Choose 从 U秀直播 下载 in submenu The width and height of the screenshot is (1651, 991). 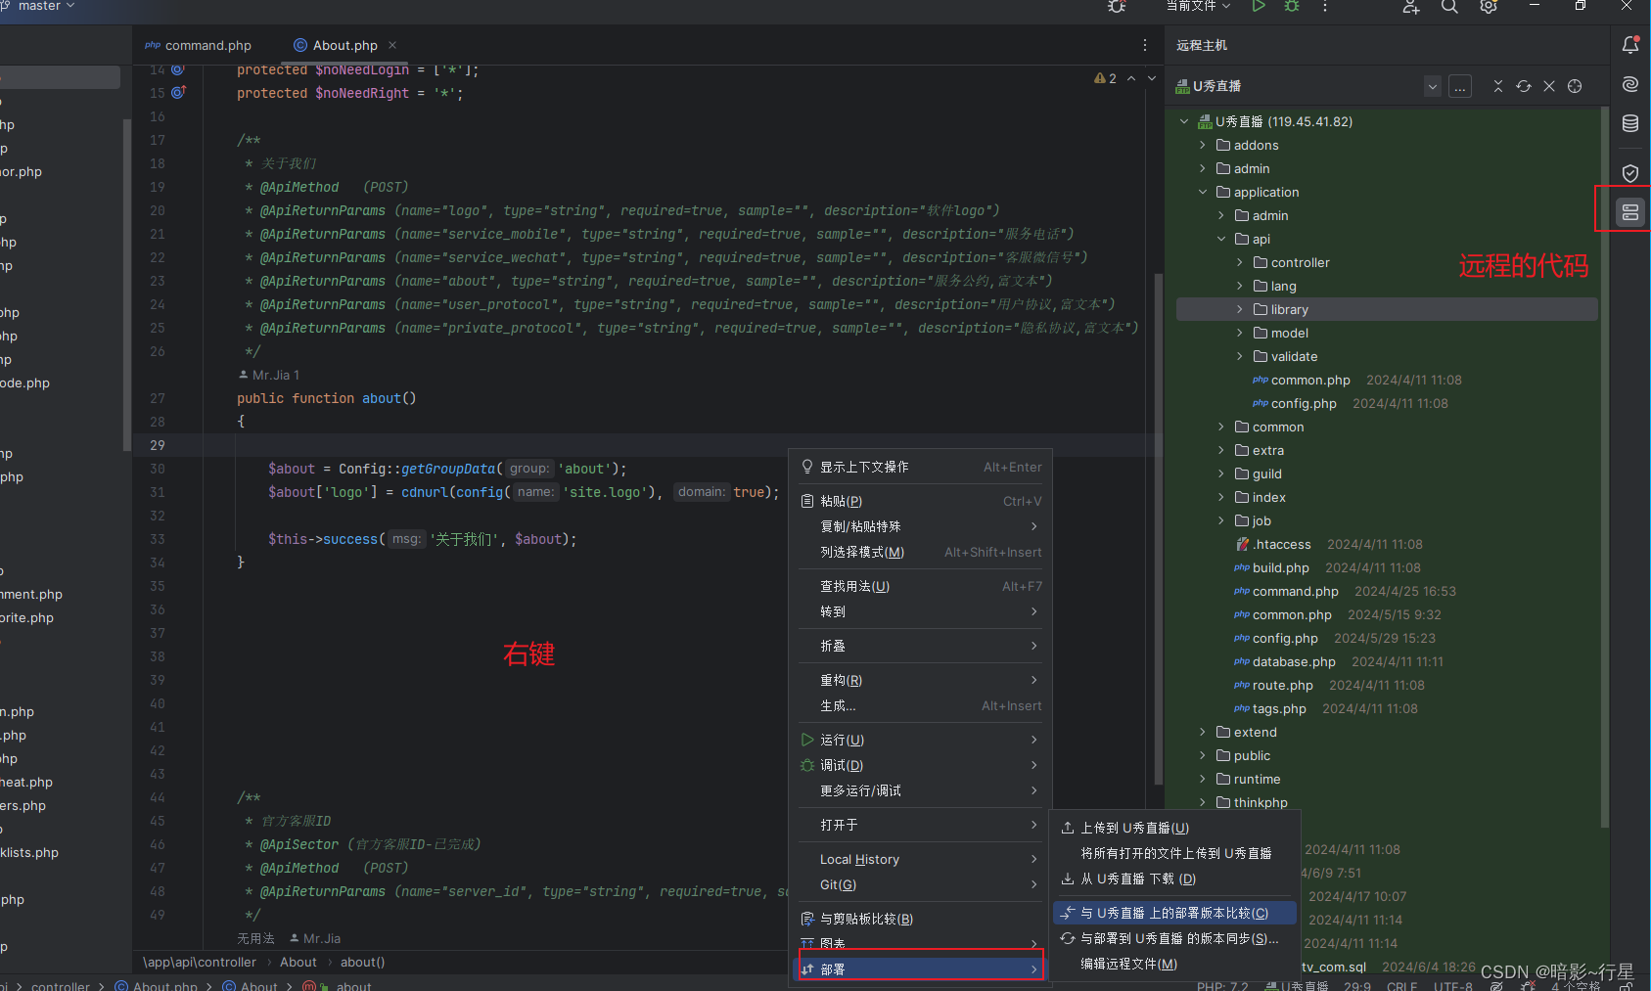click(1174, 878)
